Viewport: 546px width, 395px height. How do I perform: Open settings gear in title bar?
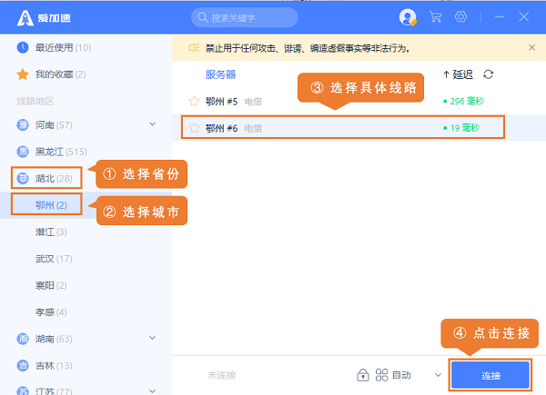pos(460,16)
